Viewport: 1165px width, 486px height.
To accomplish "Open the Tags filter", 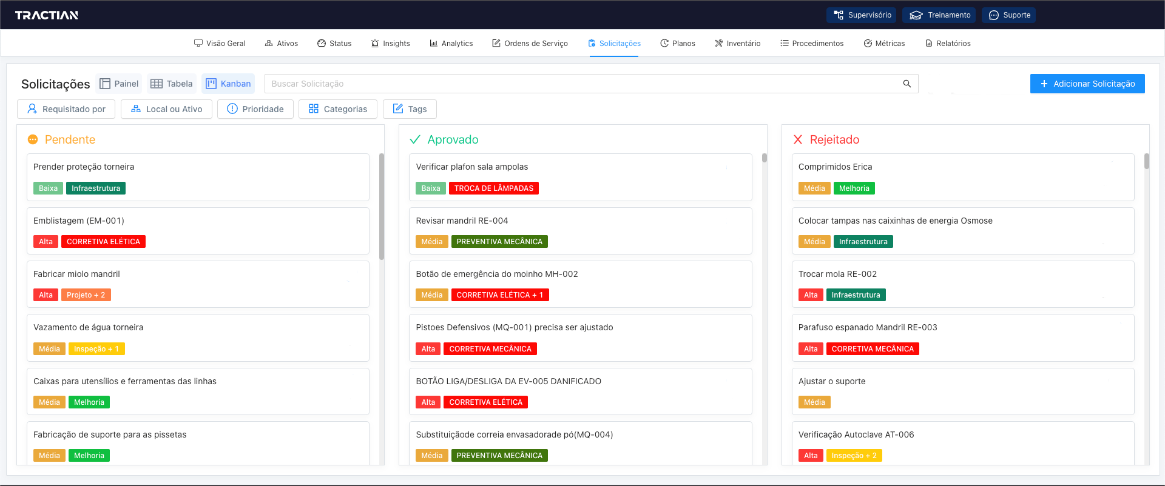I will [410, 109].
